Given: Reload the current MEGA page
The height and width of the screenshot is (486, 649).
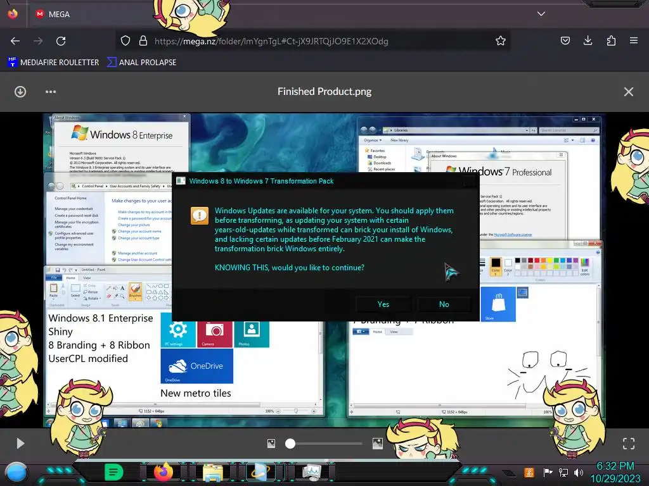Looking at the screenshot, I should 61,41.
